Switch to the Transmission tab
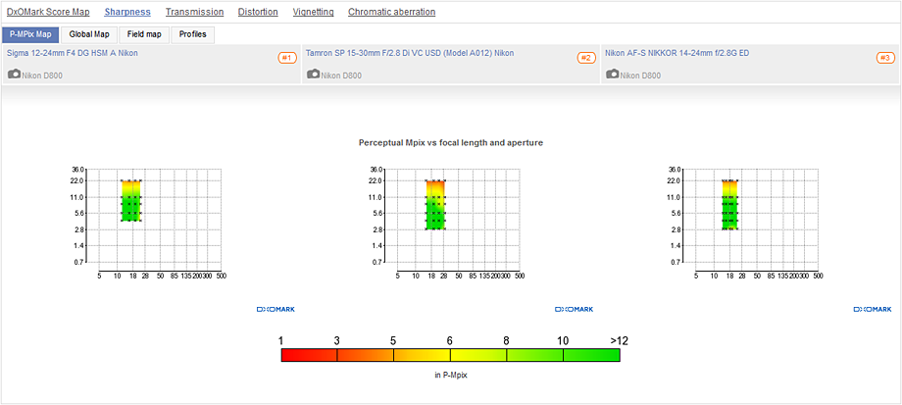 coord(193,12)
